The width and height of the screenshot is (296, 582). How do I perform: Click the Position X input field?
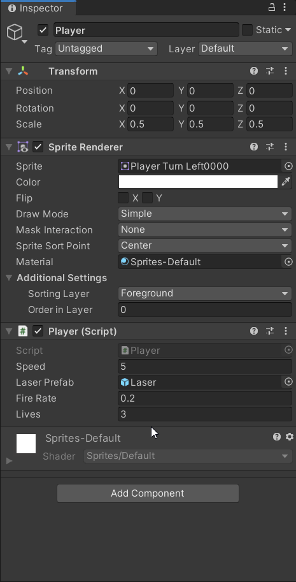pyautogui.click(x=150, y=91)
